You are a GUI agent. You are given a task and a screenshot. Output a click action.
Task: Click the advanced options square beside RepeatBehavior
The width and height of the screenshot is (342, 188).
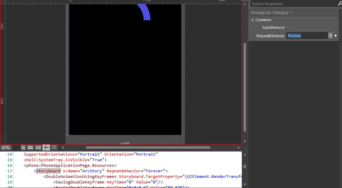[x=335, y=36]
